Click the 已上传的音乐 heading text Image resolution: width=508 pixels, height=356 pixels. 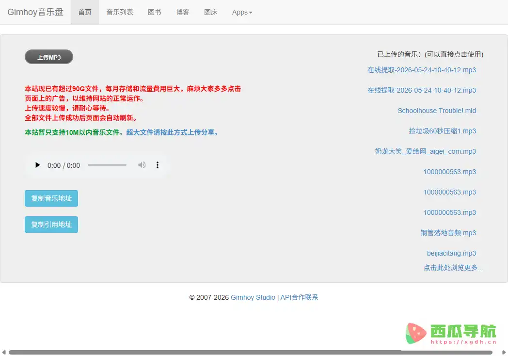[430, 54]
